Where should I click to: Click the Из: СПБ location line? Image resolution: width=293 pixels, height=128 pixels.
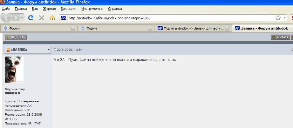pyautogui.click(x=11, y=119)
